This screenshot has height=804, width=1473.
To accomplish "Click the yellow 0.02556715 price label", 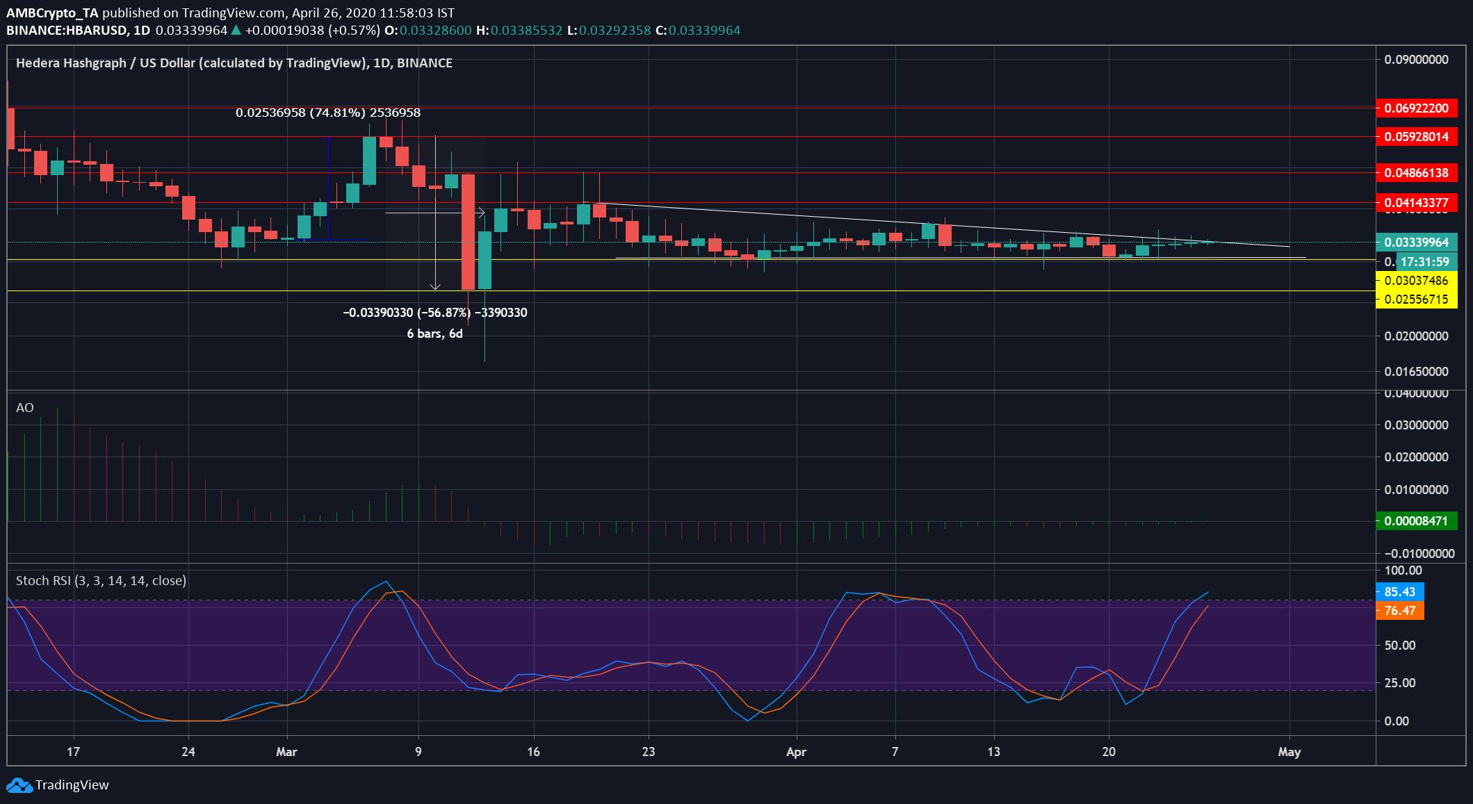I will tap(1417, 300).
